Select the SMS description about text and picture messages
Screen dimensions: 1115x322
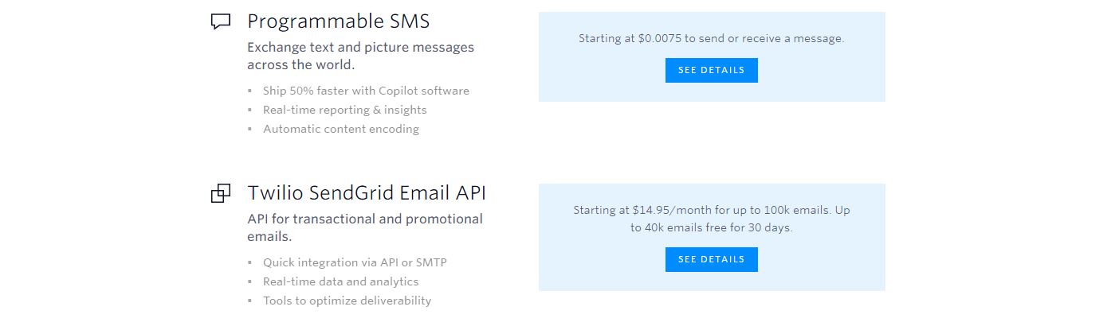(360, 56)
